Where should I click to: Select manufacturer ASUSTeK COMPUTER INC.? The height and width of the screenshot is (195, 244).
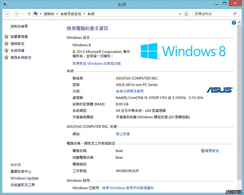[137, 78]
